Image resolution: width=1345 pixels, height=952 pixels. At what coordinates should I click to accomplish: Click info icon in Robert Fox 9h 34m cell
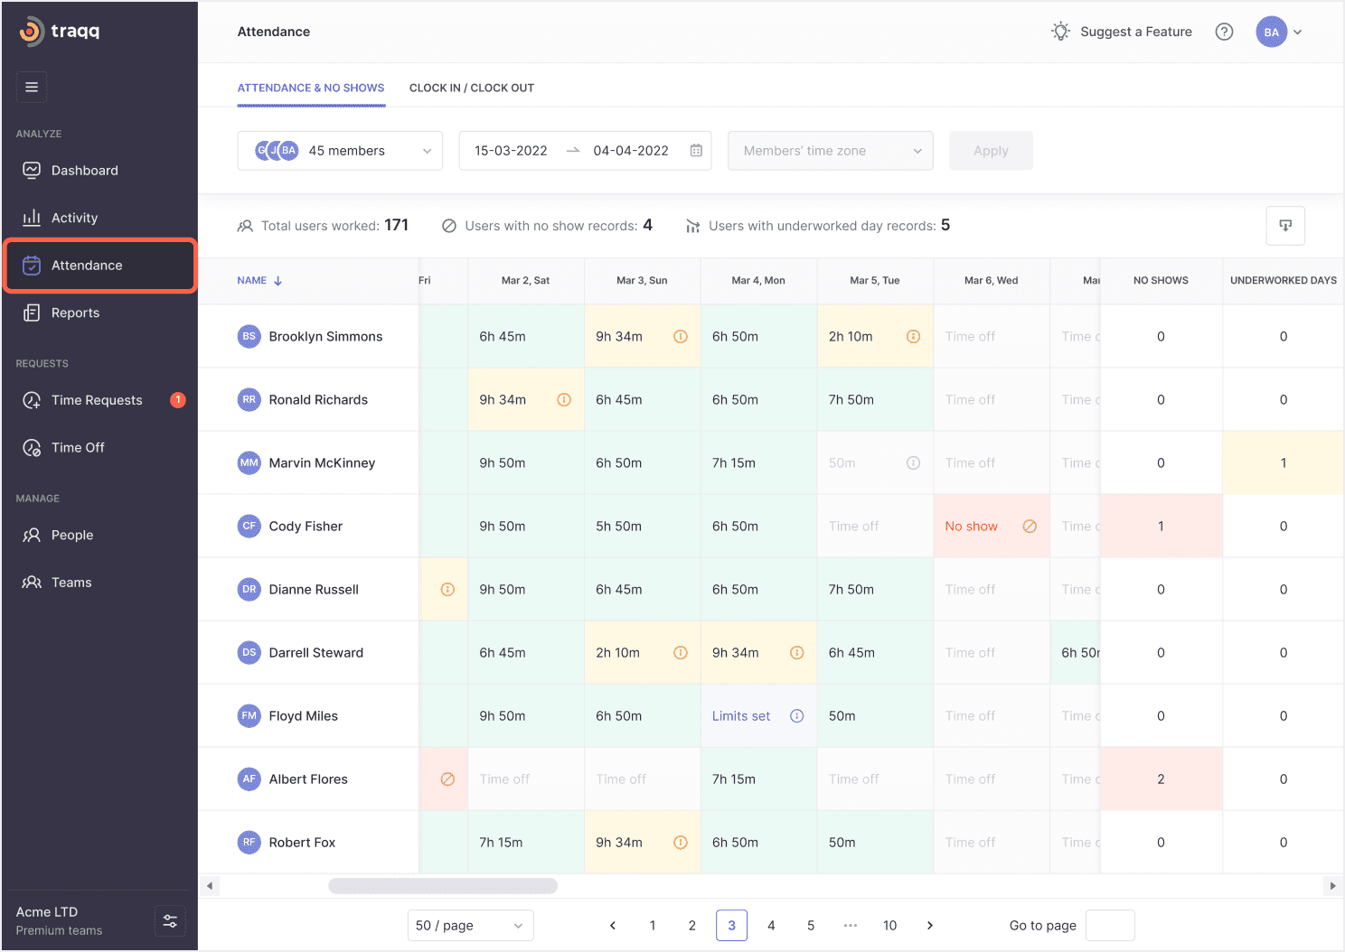click(x=681, y=843)
